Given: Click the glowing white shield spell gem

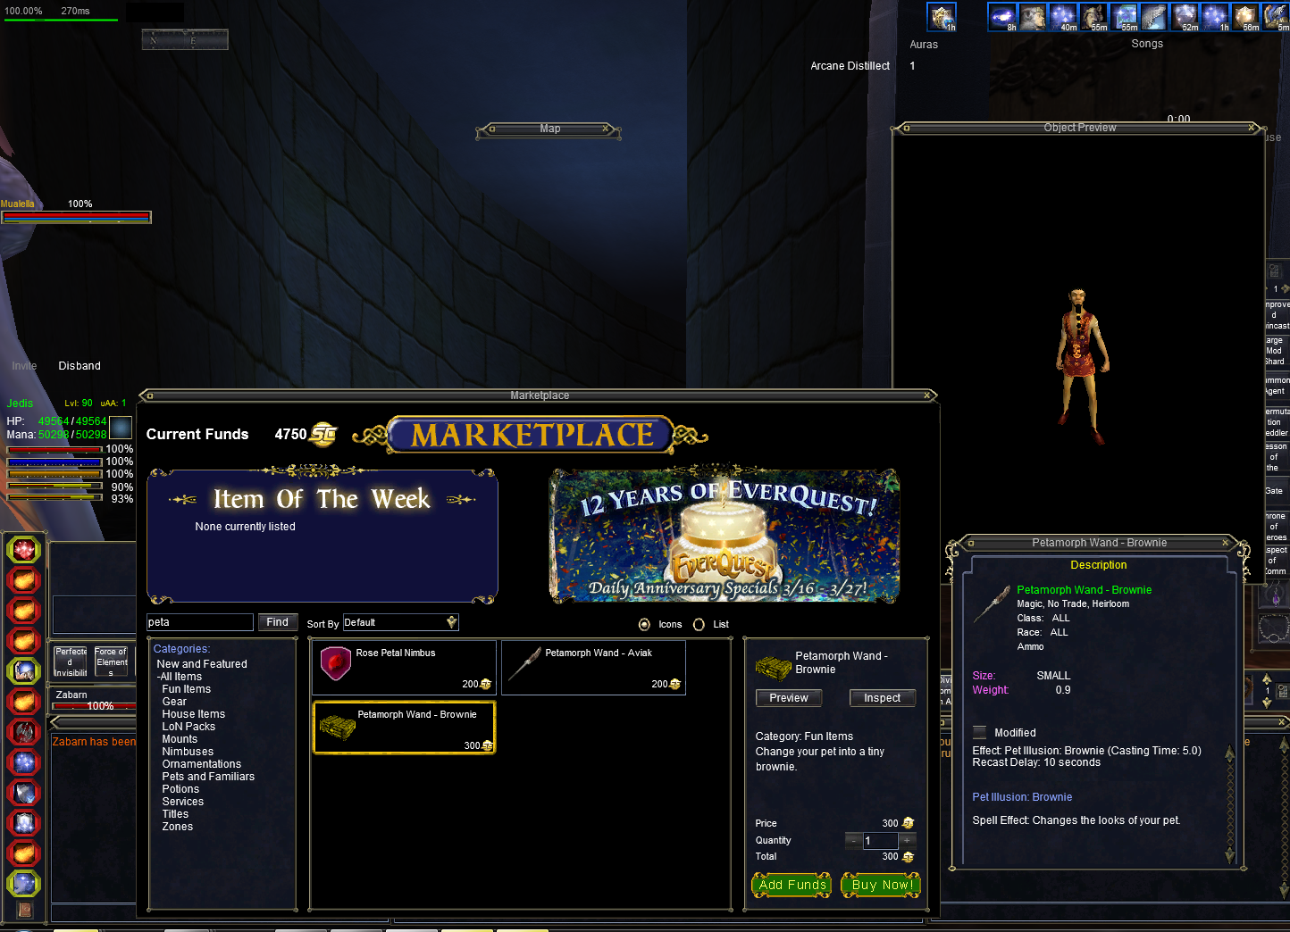Looking at the screenshot, I should pos(24,823).
